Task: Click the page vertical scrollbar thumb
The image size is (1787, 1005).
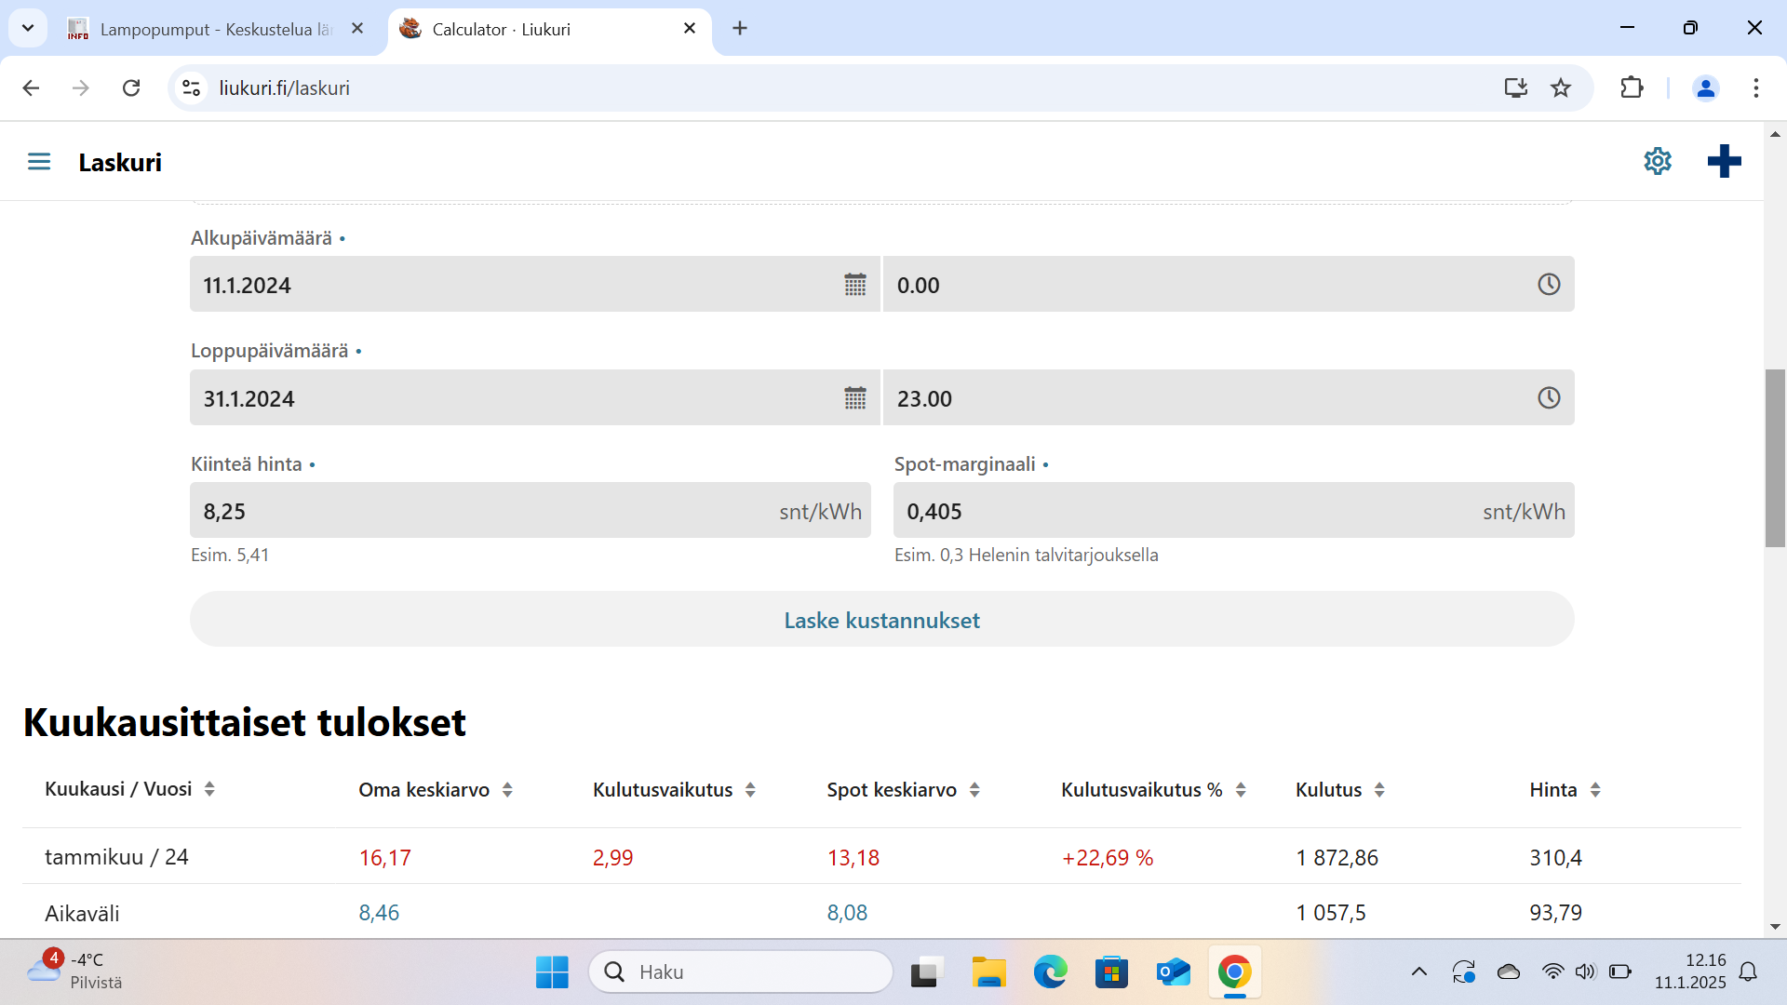Action: [x=1775, y=458]
